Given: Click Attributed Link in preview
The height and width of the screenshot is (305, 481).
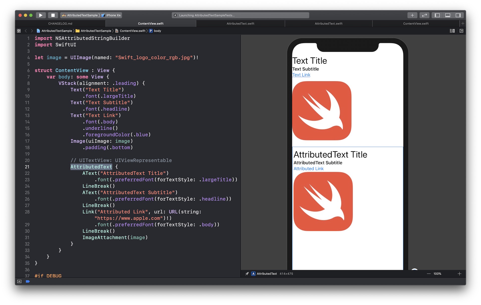Looking at the screenshot, I should point(308,169).
